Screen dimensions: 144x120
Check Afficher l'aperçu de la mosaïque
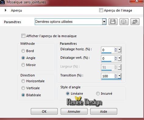pyautogui.click(x=23, y=36)
